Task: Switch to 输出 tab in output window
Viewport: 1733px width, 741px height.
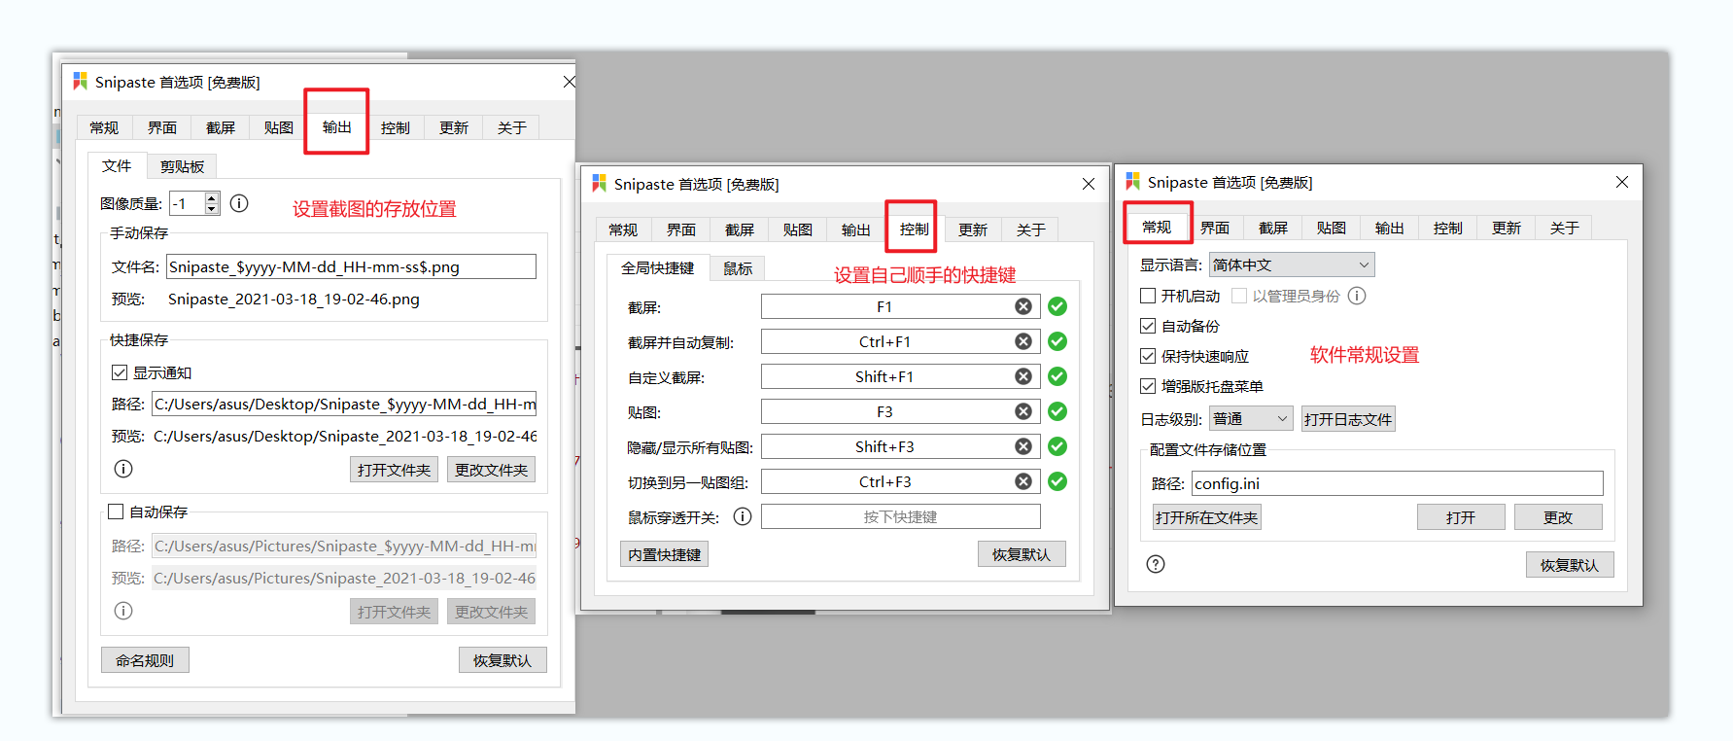Action: [x=337, y=126]
